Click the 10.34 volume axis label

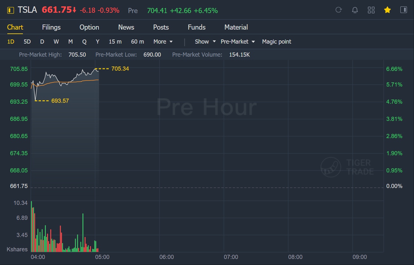(21, 203)
